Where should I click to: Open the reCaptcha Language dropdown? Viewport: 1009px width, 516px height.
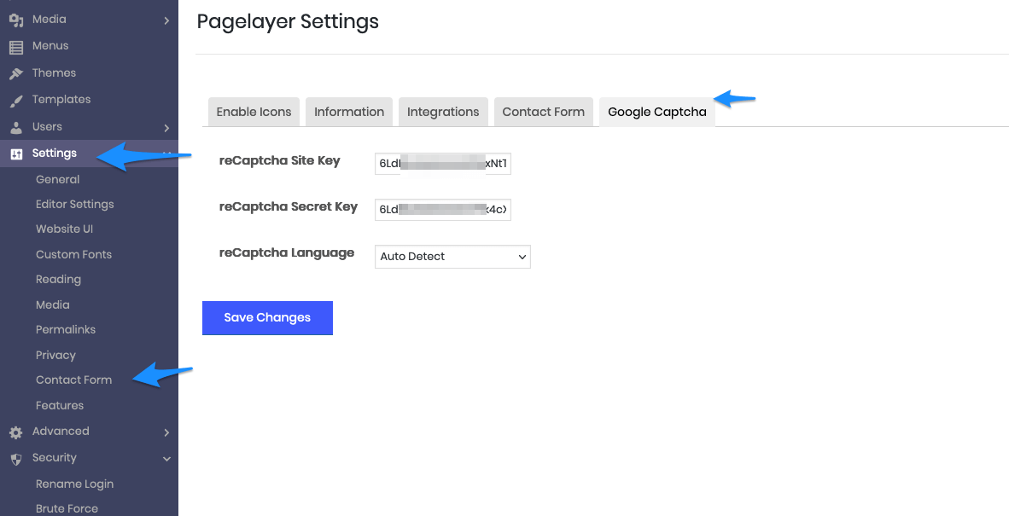coord(452,256)
